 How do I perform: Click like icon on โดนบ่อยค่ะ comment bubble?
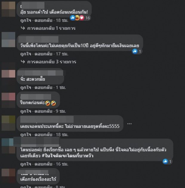pyautogui.click(x=165, y=161)
